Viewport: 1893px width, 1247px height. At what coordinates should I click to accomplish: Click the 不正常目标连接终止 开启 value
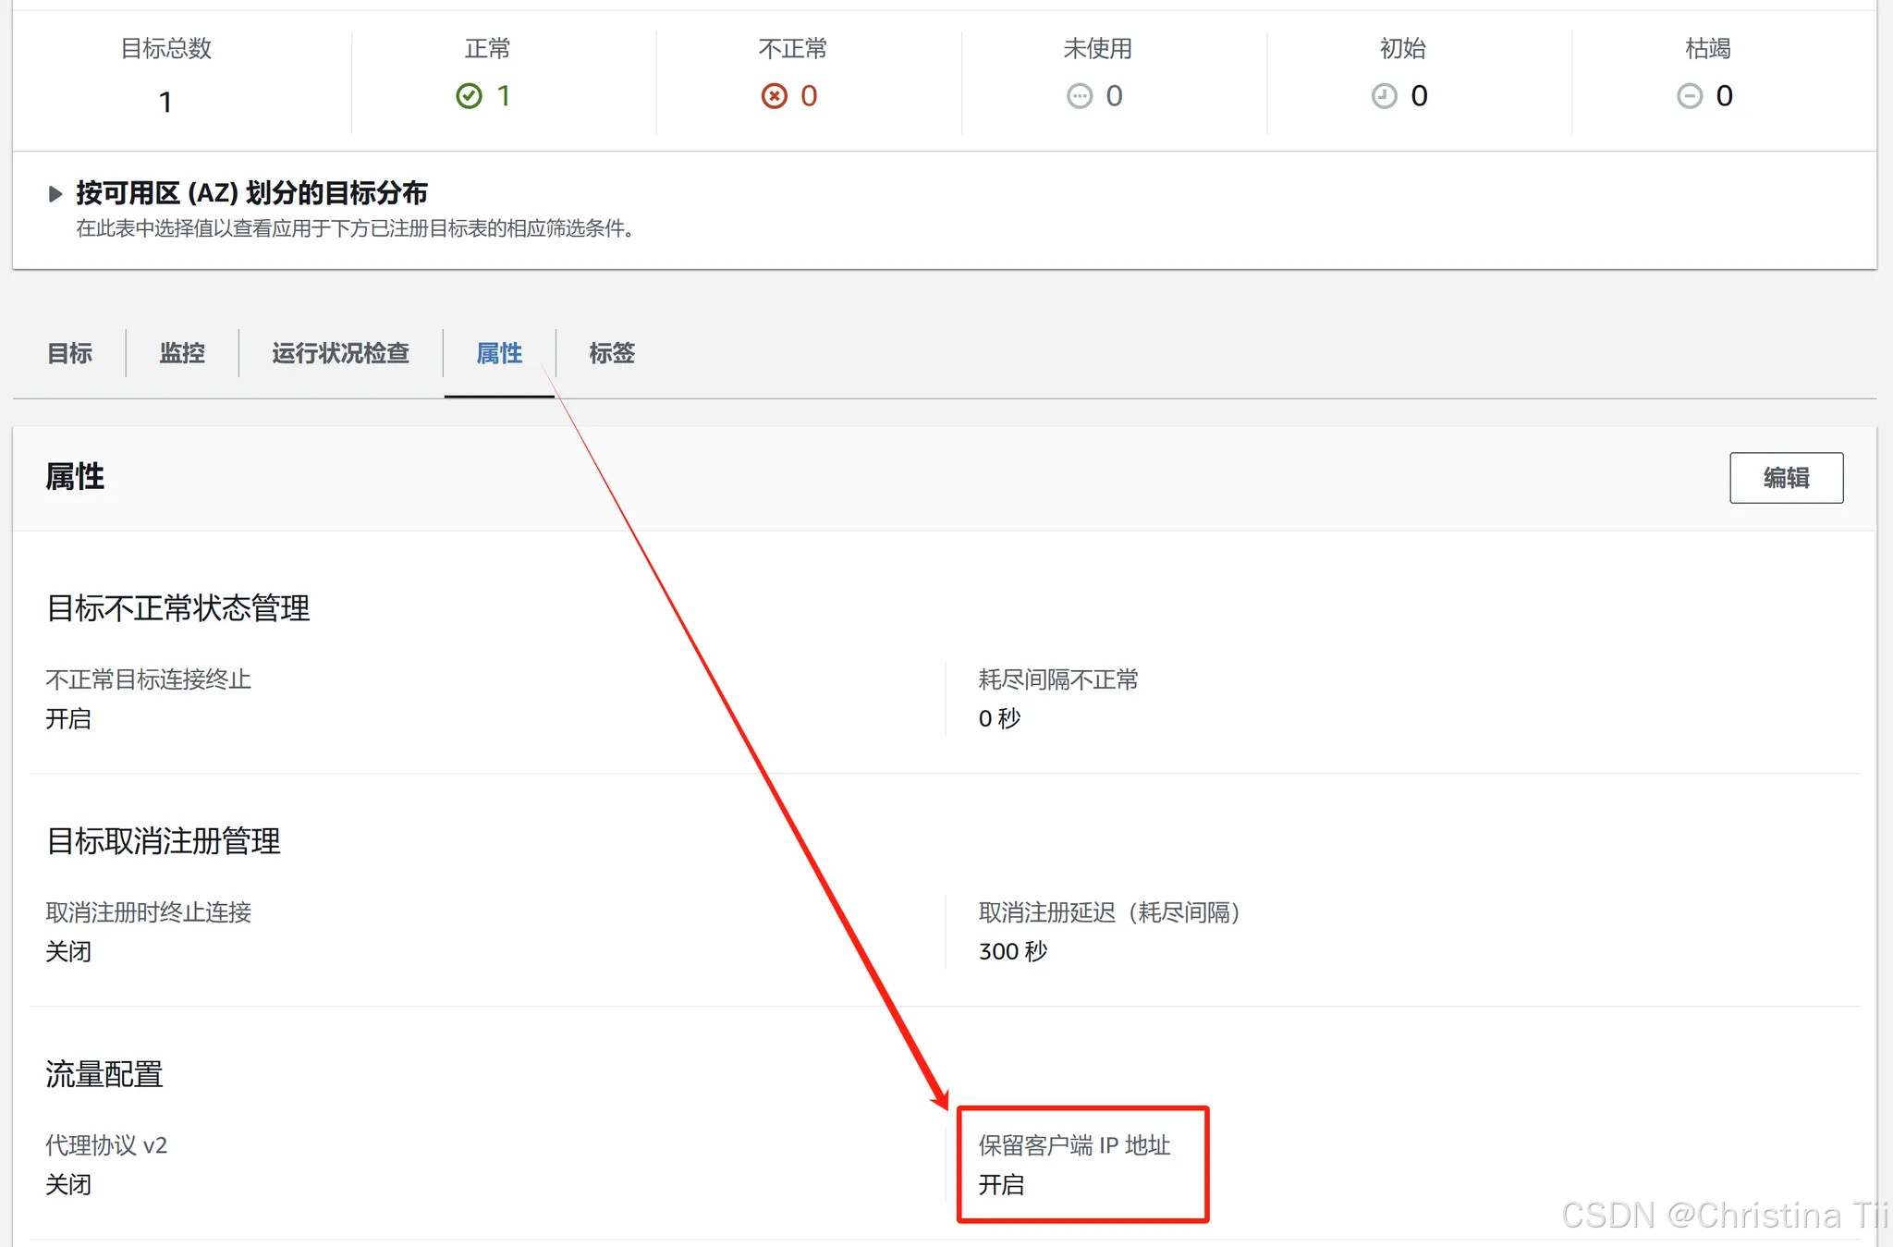pos(68,719)
